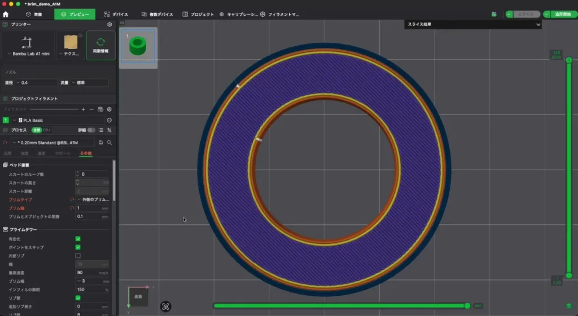The image size is (578, 316).
Task: Open 0.20mm Standard @BBL A1M preset dropdown
Action: [52, 143]
